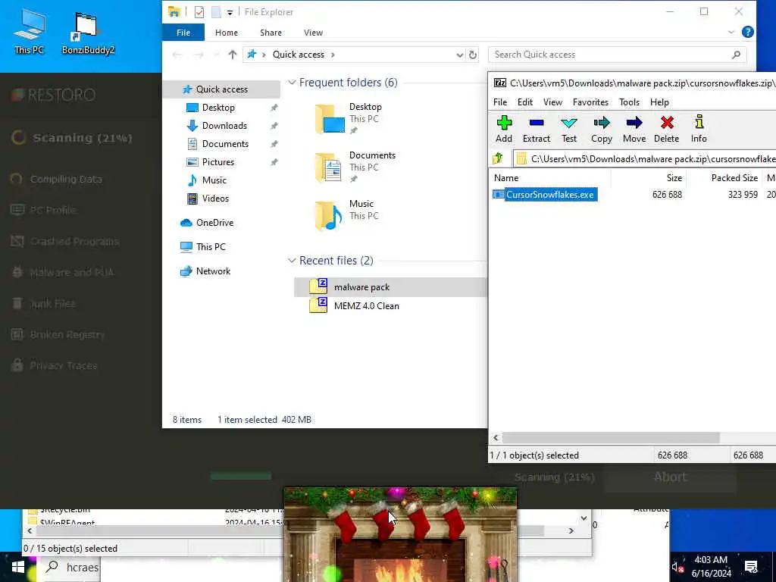Open File Explorer File tab
This screenshot has width=776, height=582.
(x=183, y=33)
